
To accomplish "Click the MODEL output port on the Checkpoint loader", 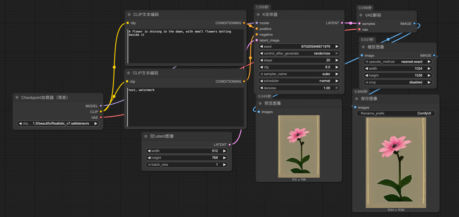I will click(100, 106).
